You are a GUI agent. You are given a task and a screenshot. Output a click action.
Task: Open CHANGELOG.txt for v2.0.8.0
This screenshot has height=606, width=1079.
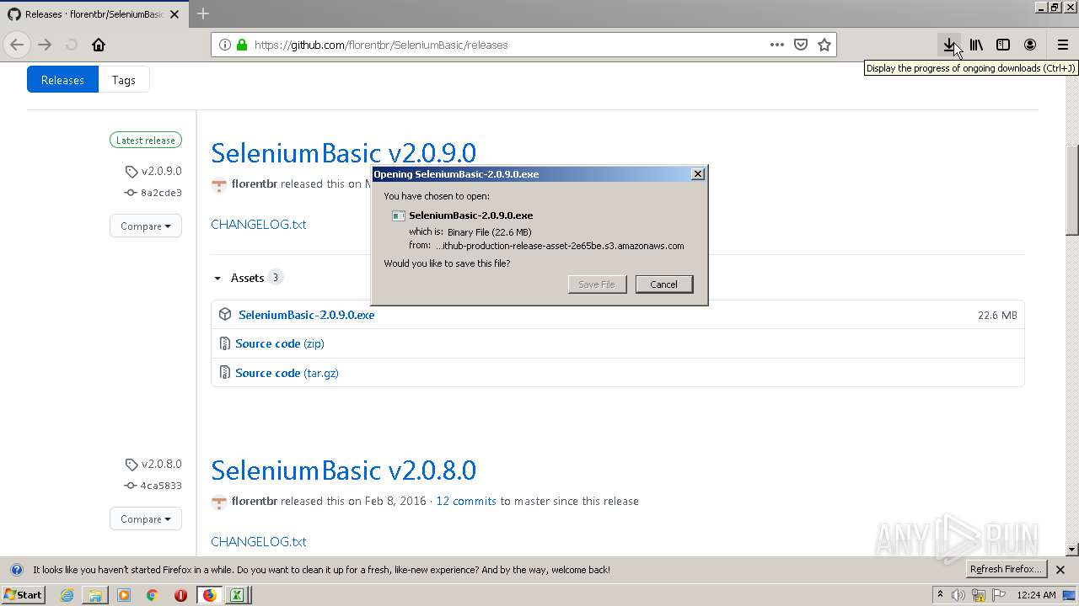tap(258, 541)
